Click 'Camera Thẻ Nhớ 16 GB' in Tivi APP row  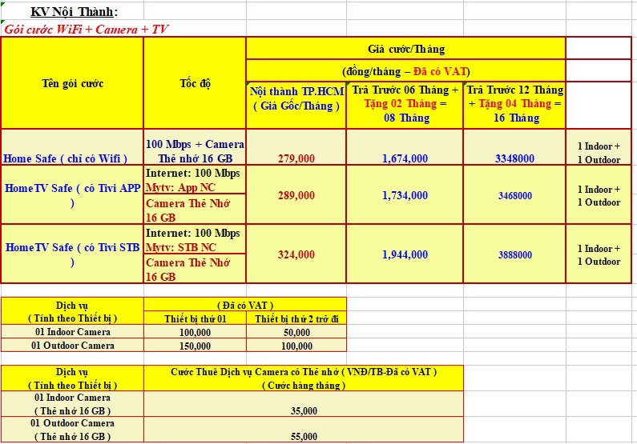click(195, 209)
